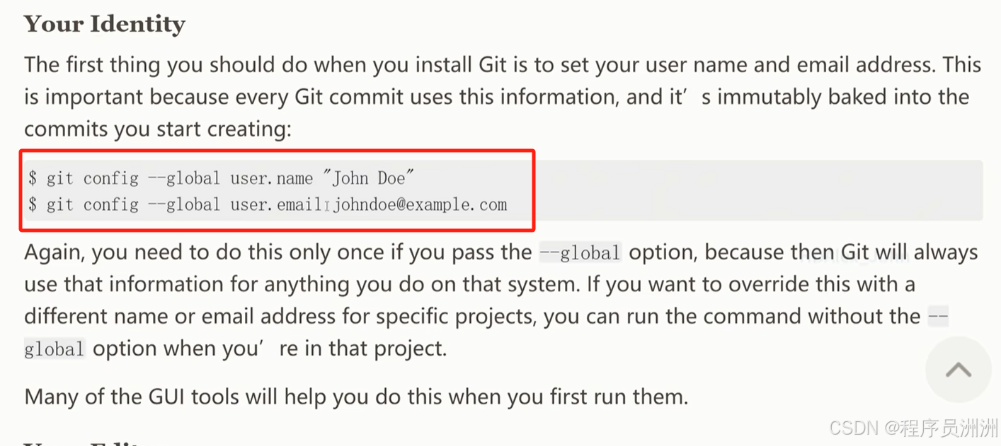Click the dollar sign before the second command

coord(33,205)
